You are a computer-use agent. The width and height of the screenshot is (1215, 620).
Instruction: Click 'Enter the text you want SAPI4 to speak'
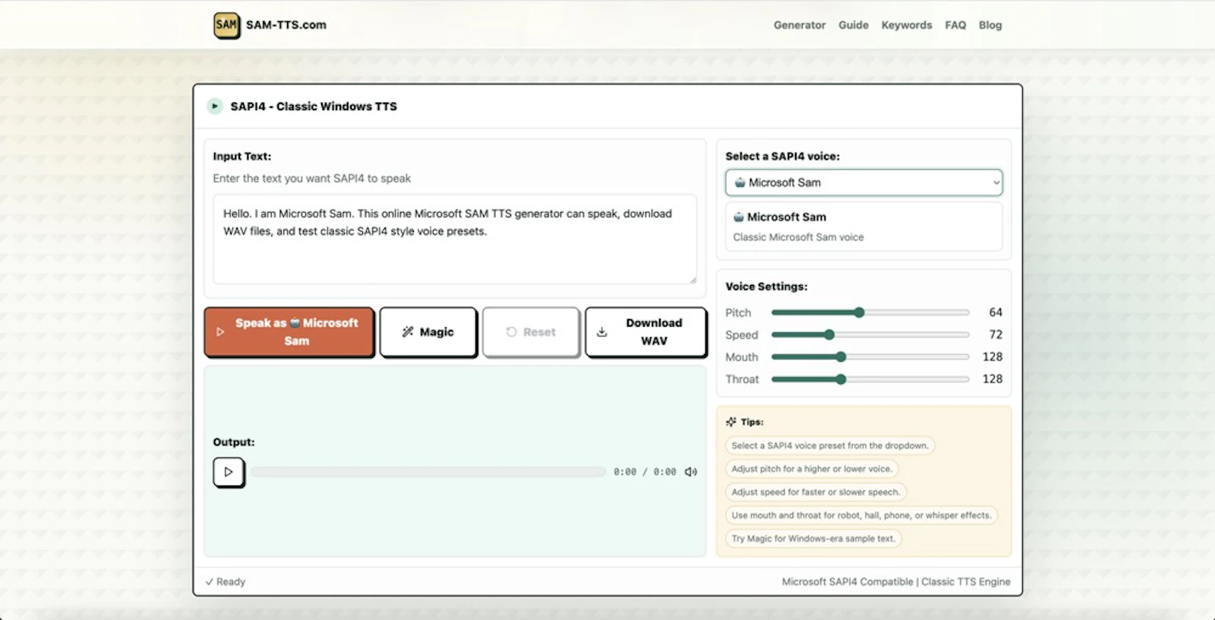[312, 179]
